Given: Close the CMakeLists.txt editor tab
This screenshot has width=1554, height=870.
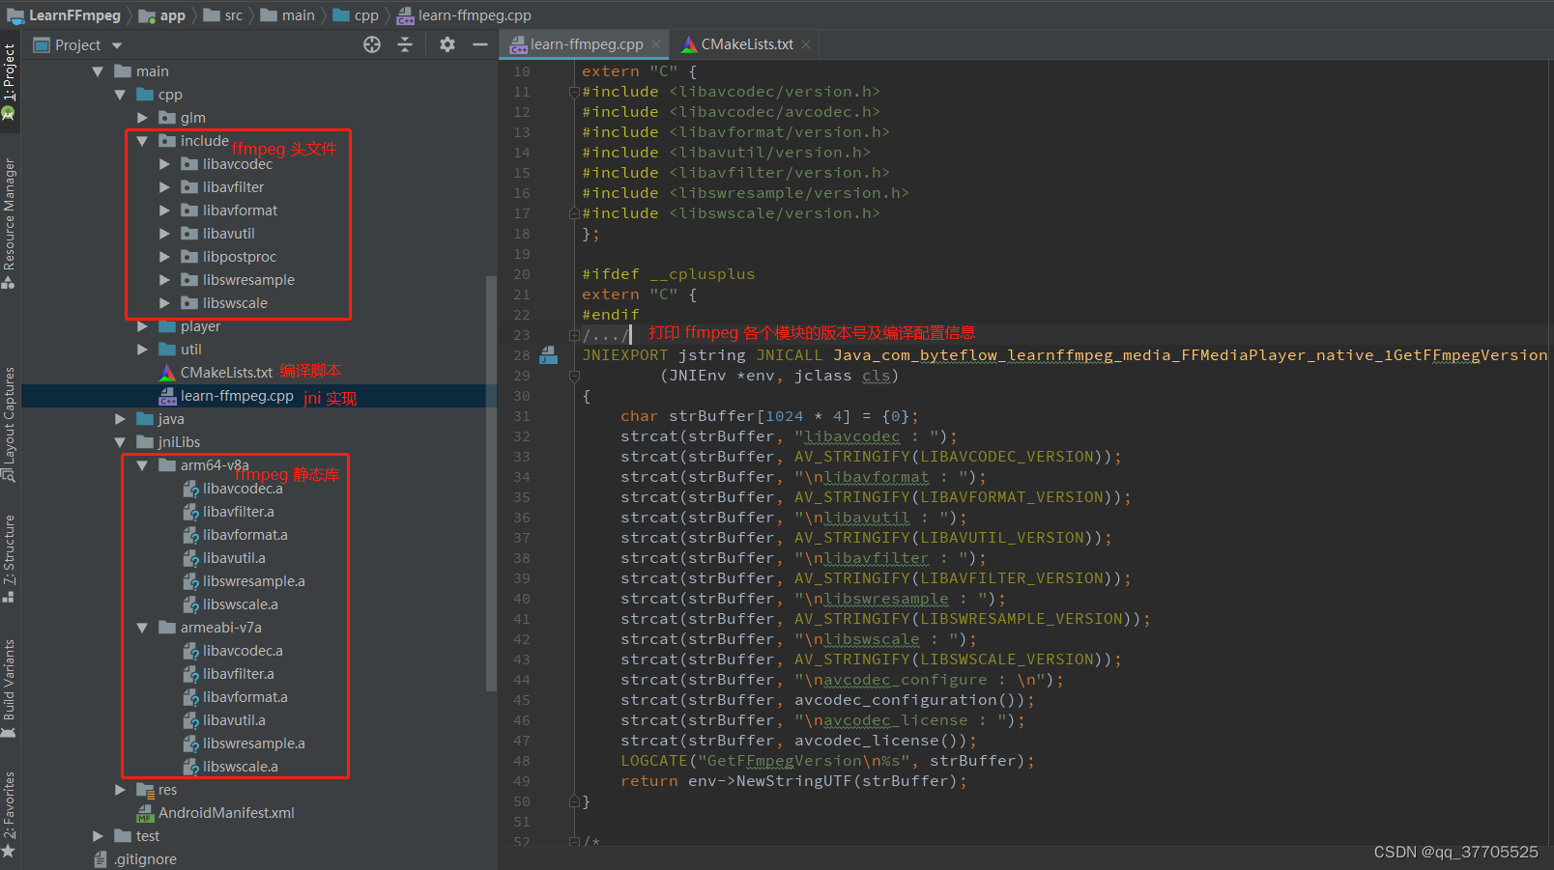Looking at the screenshot, I should tap(806, 44).
